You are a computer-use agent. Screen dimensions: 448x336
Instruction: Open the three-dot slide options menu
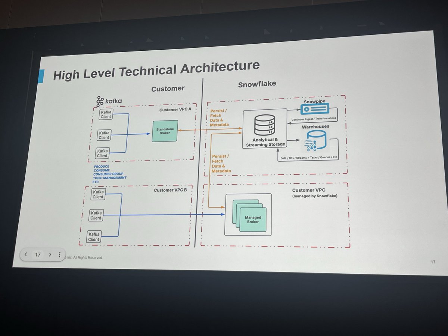coord(59,255)
